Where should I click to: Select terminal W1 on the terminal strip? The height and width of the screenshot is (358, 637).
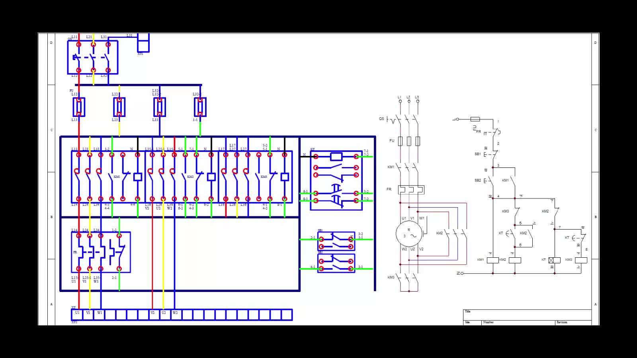pos(100,315)
